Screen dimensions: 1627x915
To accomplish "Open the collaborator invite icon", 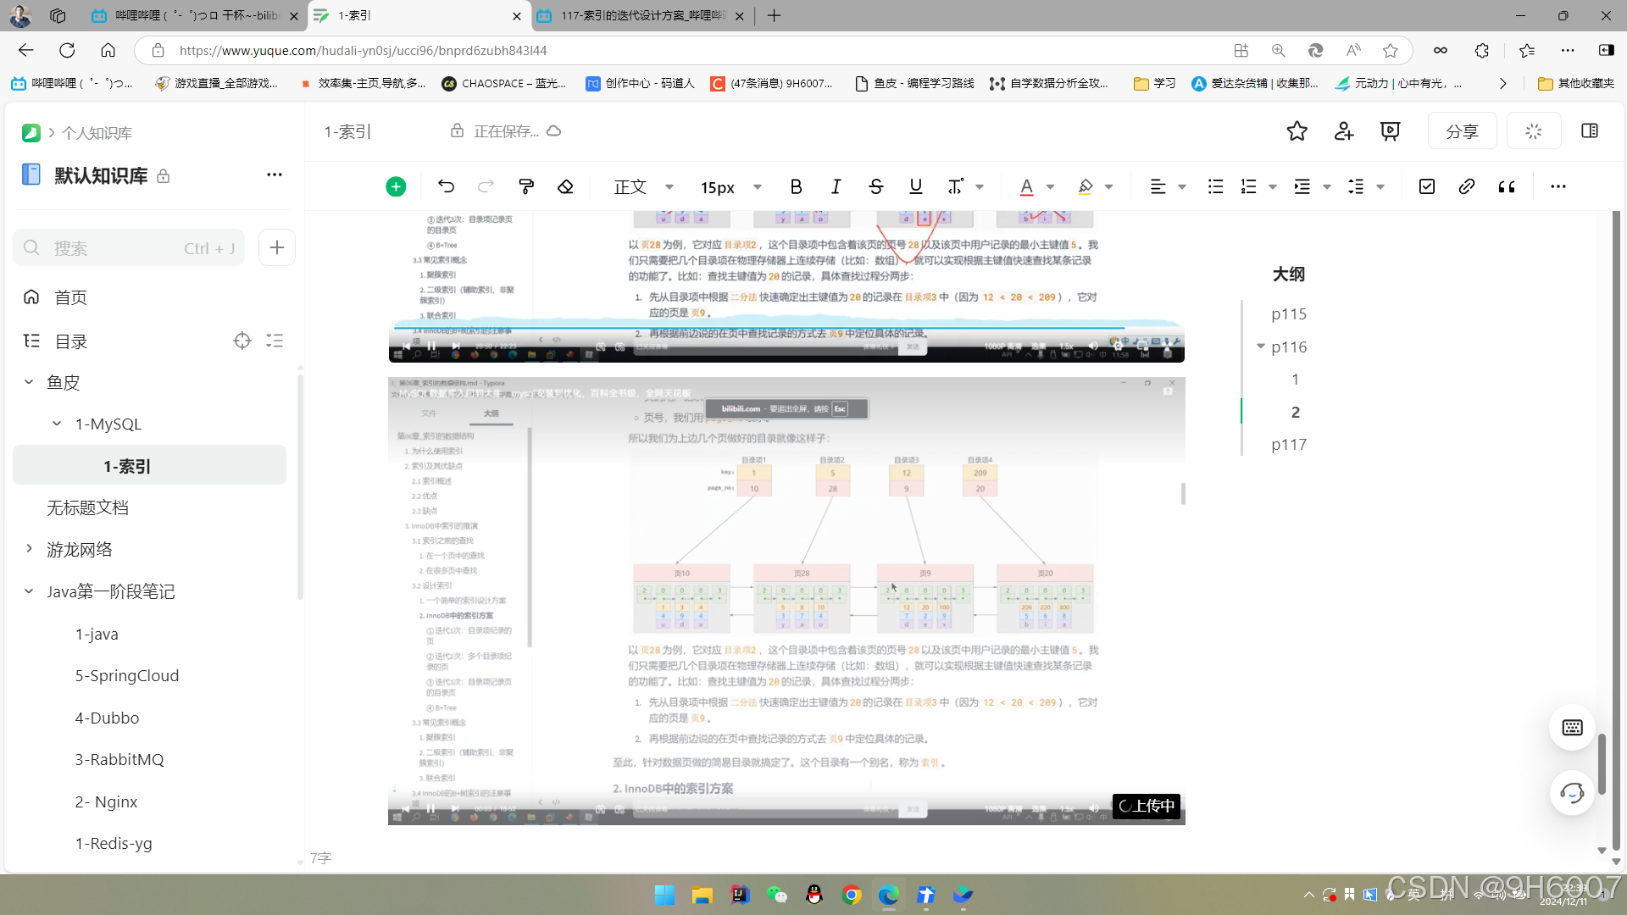I will (x=1343, y=131).
